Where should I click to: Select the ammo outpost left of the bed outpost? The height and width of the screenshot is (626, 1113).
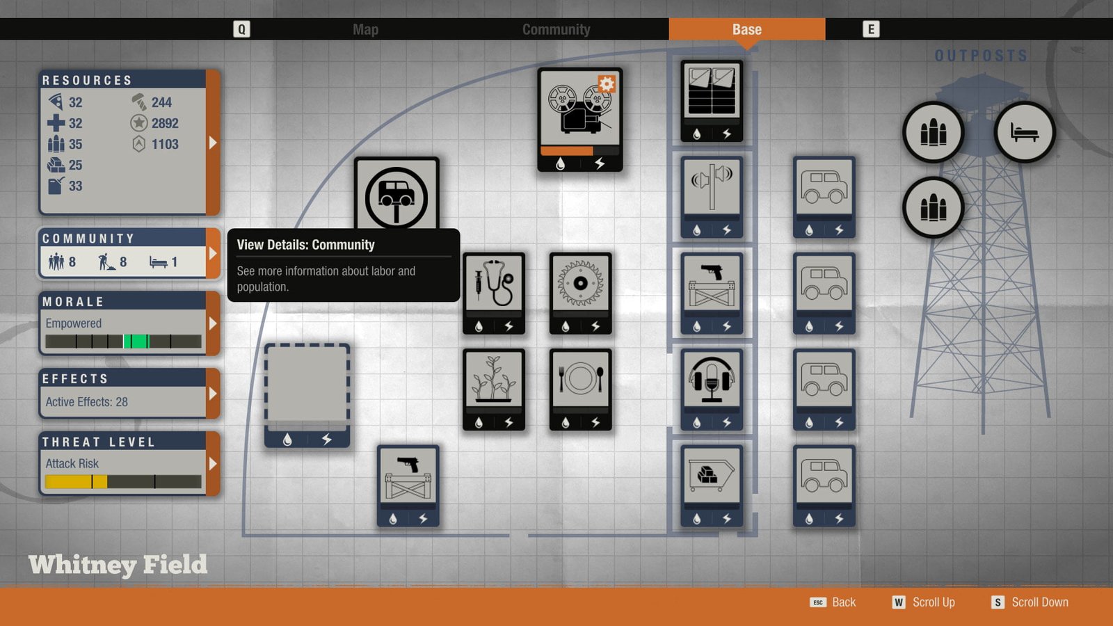[933, 132]
